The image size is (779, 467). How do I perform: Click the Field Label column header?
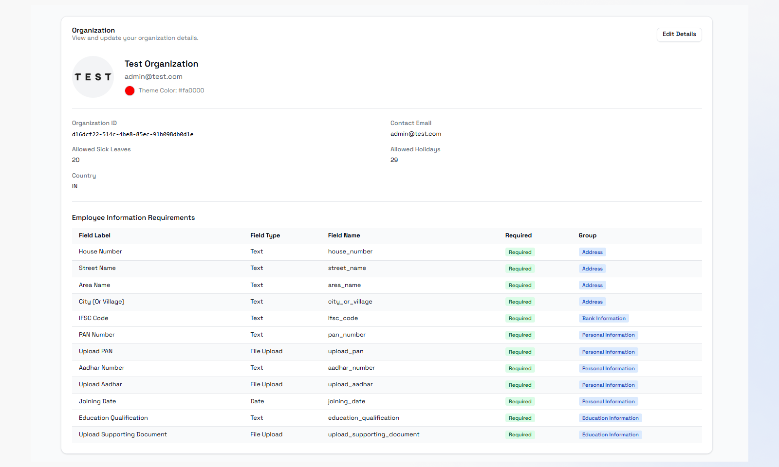(x=94, y=235)
